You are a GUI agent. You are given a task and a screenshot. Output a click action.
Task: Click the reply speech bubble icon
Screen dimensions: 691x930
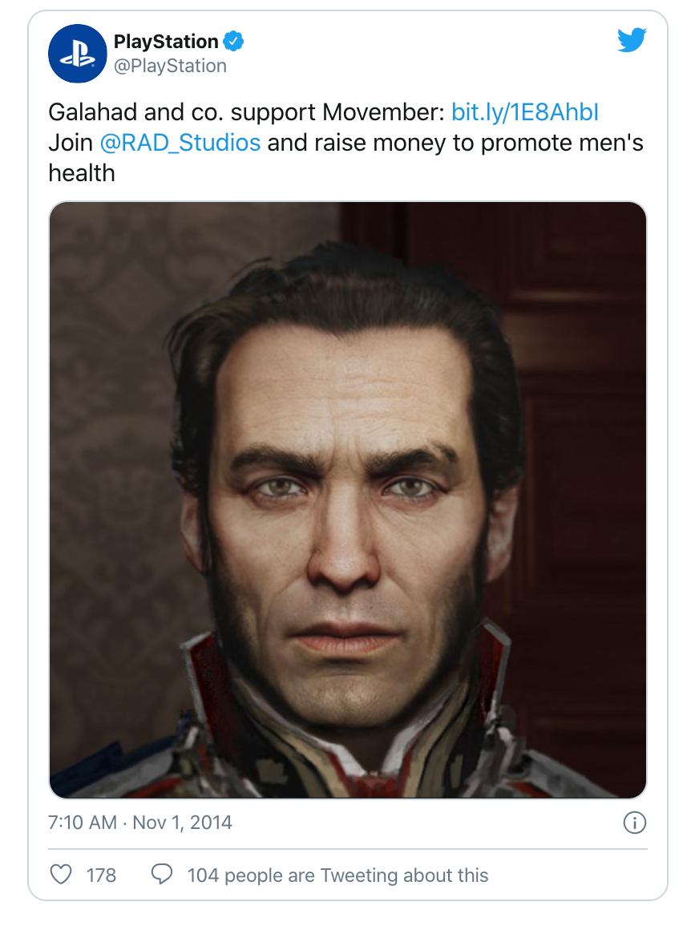[x=162, y=875]
